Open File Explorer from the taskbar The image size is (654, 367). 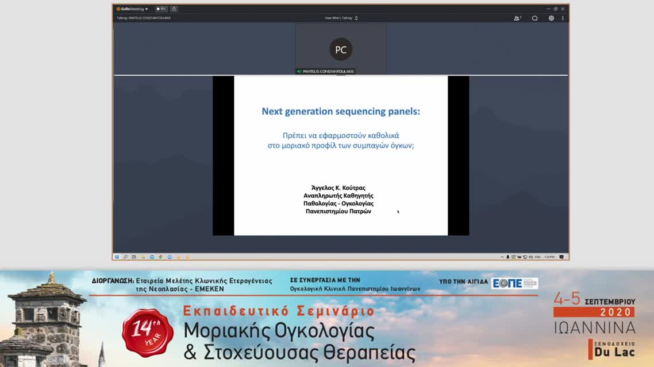click(143, 256)
